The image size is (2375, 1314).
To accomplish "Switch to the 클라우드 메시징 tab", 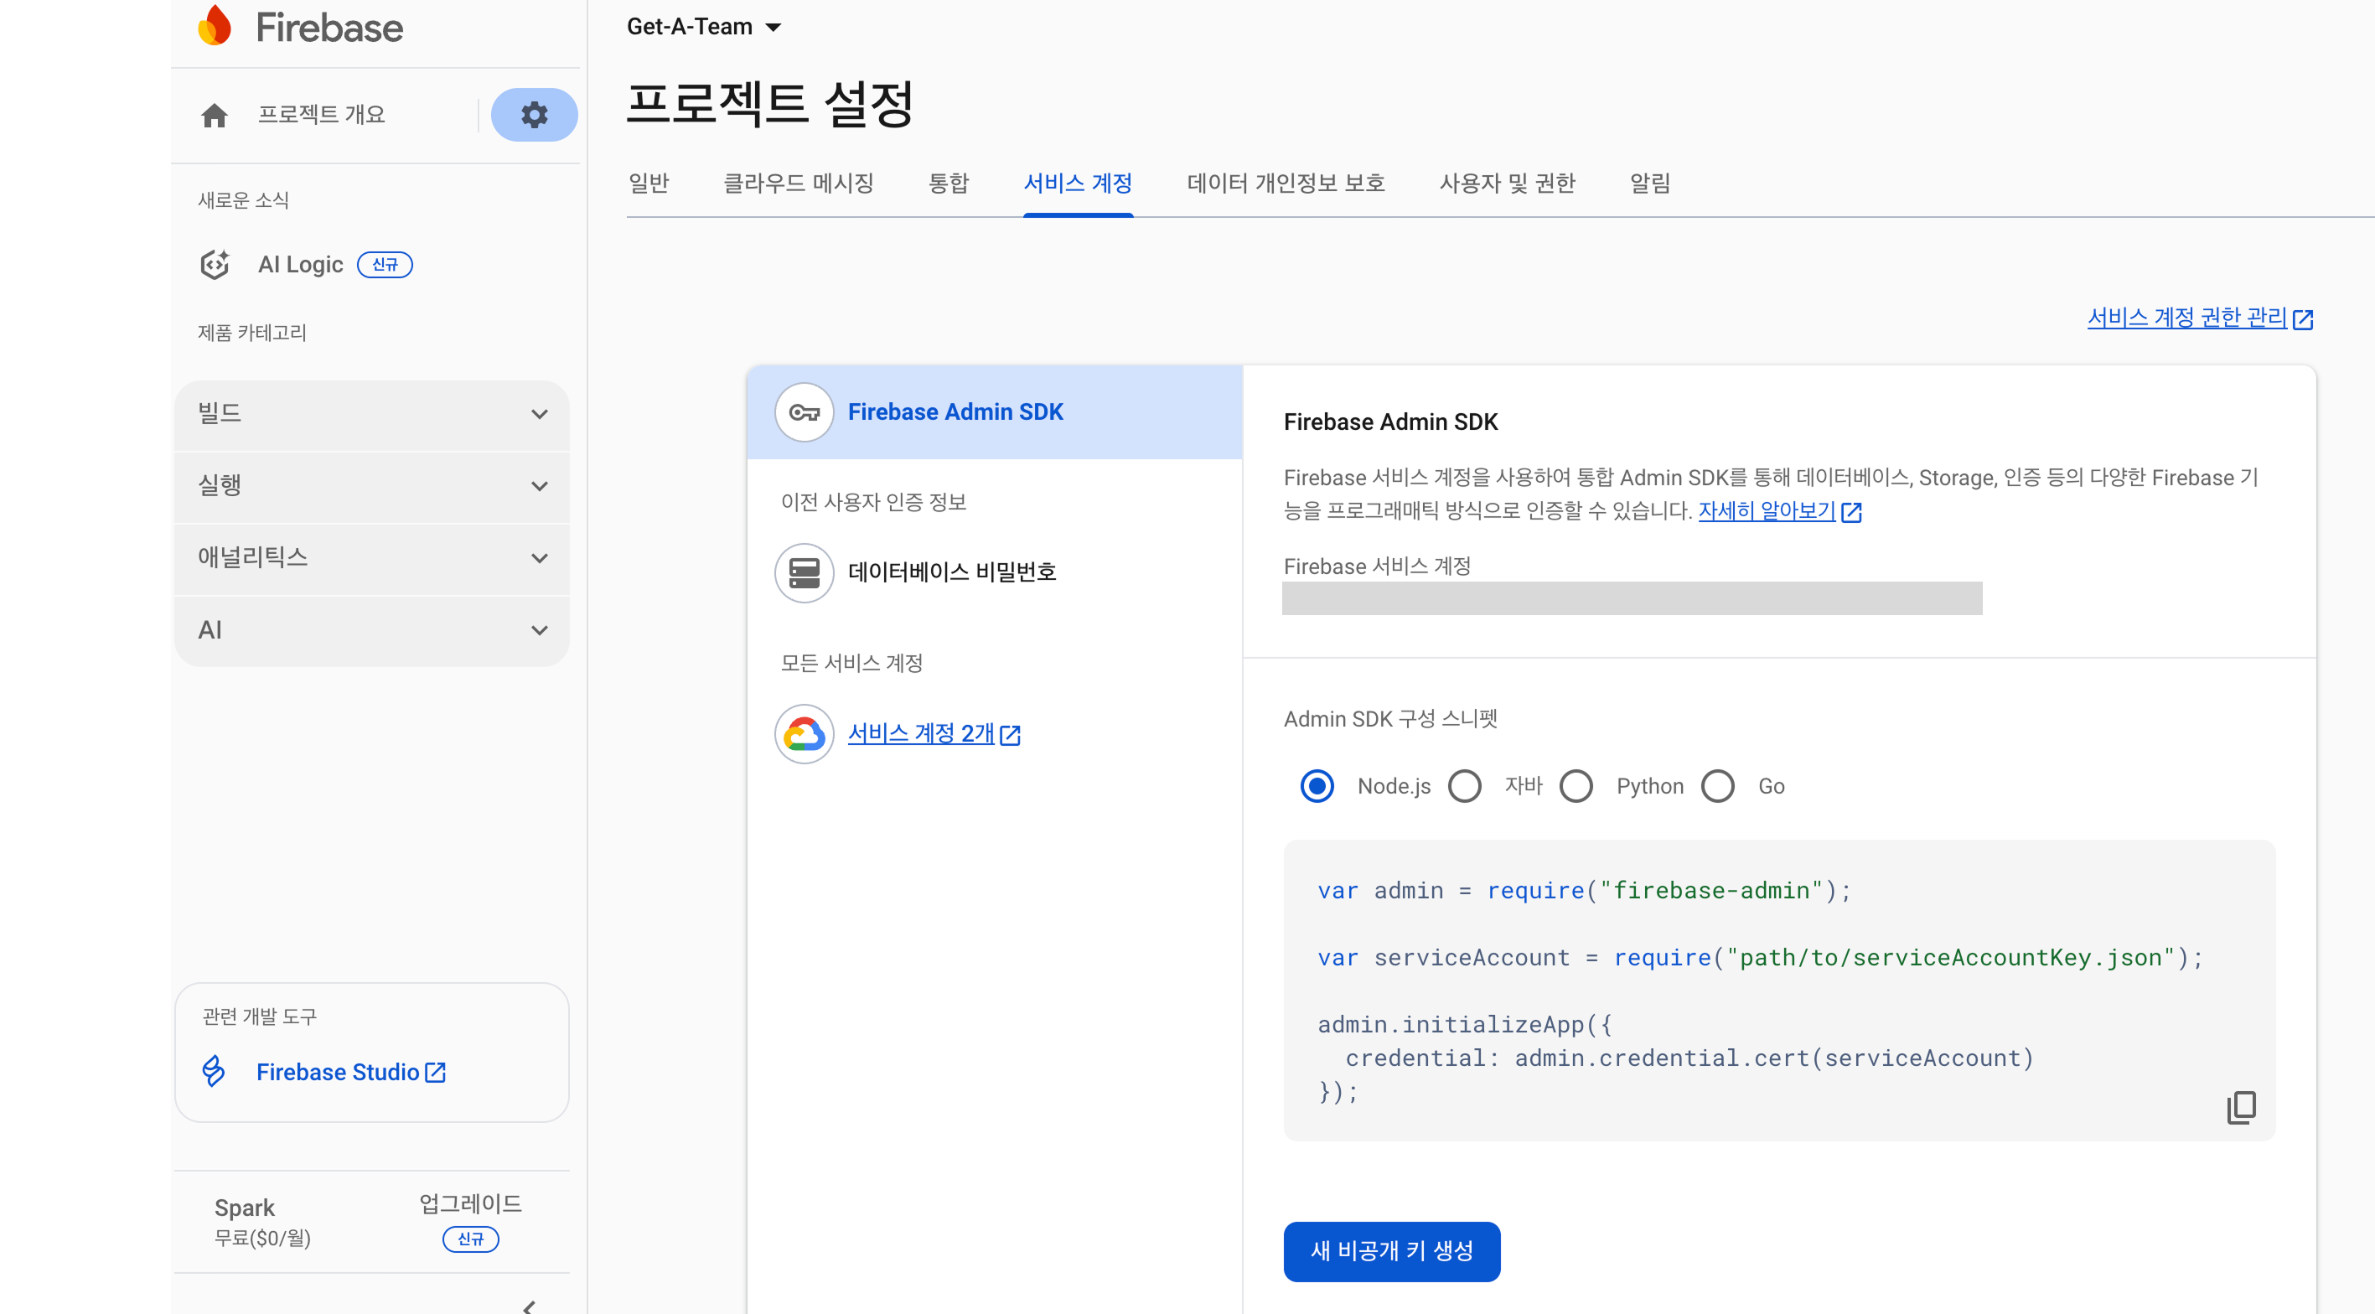I will 798,184.
